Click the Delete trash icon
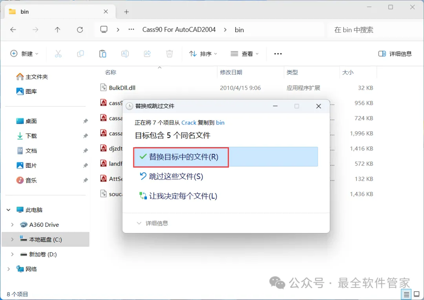This screenshot has height=300, width=424. (x=170, y=54)
